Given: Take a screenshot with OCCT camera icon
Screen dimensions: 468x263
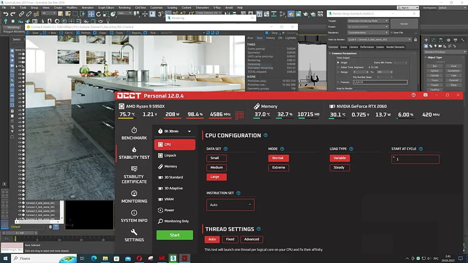Looking at the screenshot, I should point(425,95).
